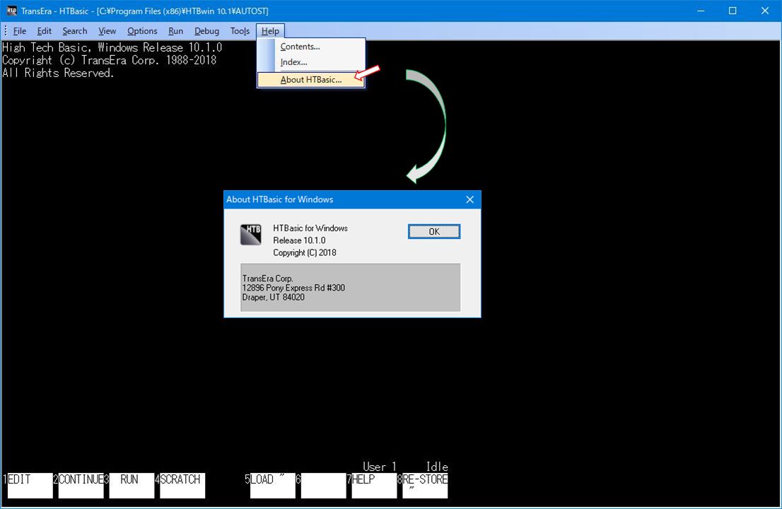Click the 'Copyright (c) TransEra Corp. 1988-2018' line
The width and height of the screenshot is (782, 509).
coord(109,60)
